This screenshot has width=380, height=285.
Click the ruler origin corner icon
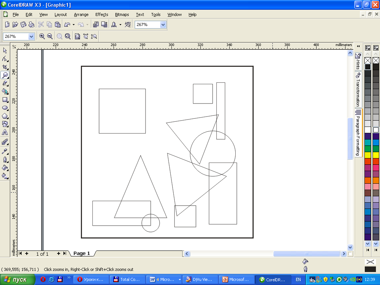[14, 46]
